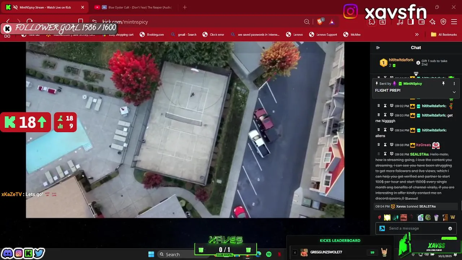Open media control music note icon
The height and width of the screenshot is (260, 462).
(x=400, y=22)
